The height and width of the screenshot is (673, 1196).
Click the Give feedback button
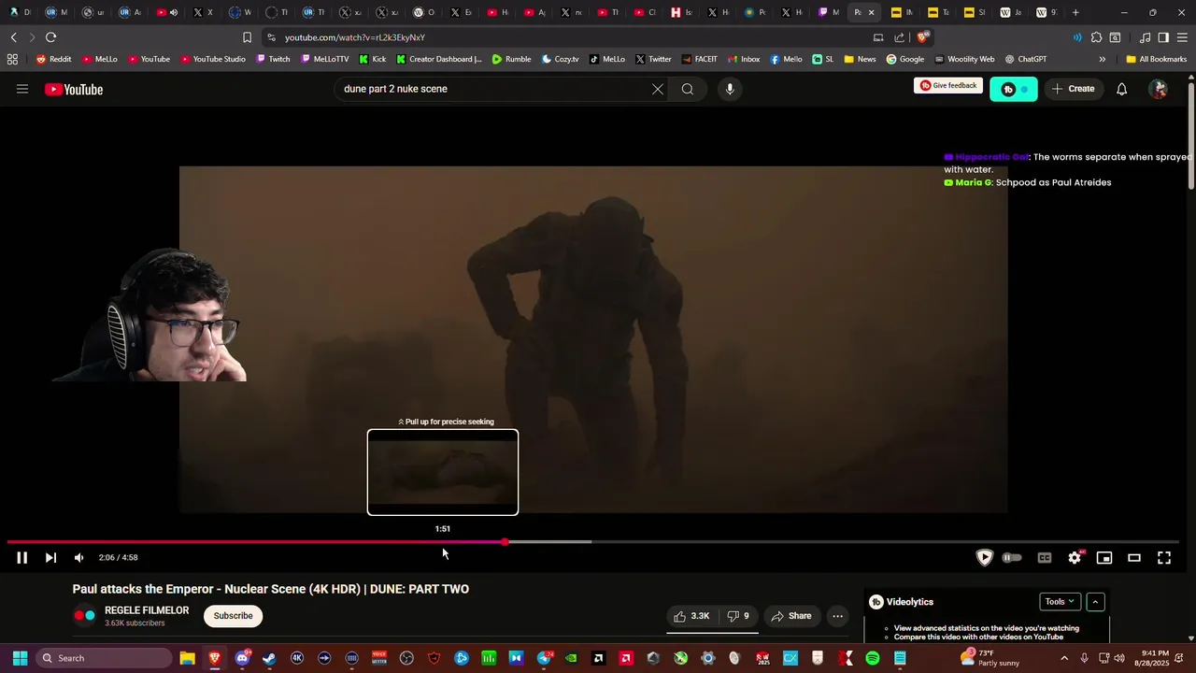pos(948,86)
